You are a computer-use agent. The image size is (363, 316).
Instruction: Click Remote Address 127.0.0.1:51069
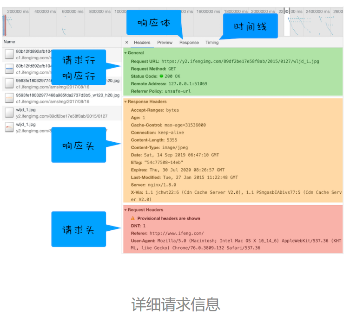coord(188,84)
